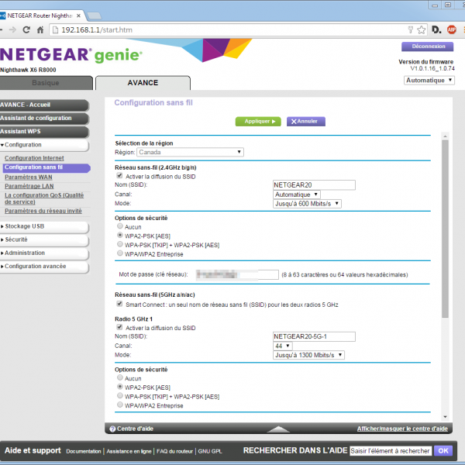Click the 2.4GHz SSID name field

[314, 184]
